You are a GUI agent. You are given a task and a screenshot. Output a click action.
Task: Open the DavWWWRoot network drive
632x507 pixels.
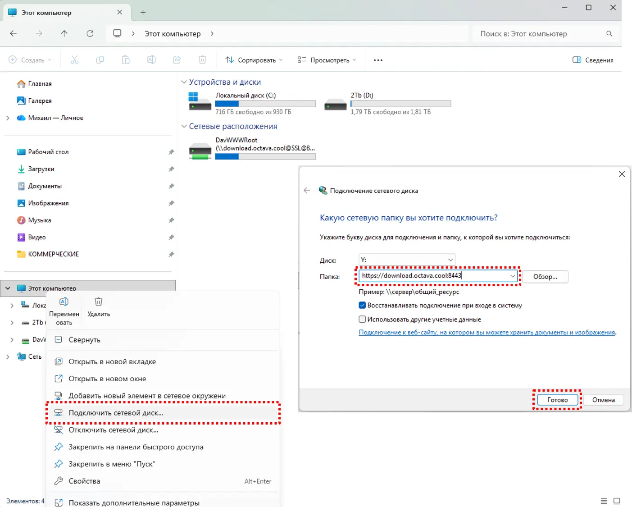pyautogui.click(x=200, y=151)
